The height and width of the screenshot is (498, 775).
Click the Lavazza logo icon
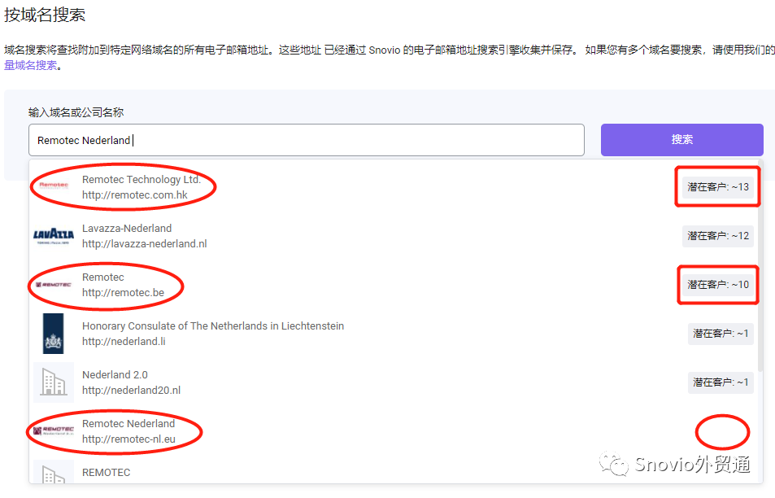(x=54, y=236)
